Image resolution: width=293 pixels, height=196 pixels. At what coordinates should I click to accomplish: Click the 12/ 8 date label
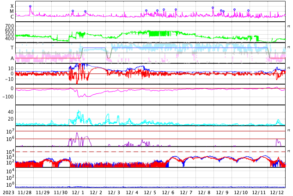coord(204,193)
